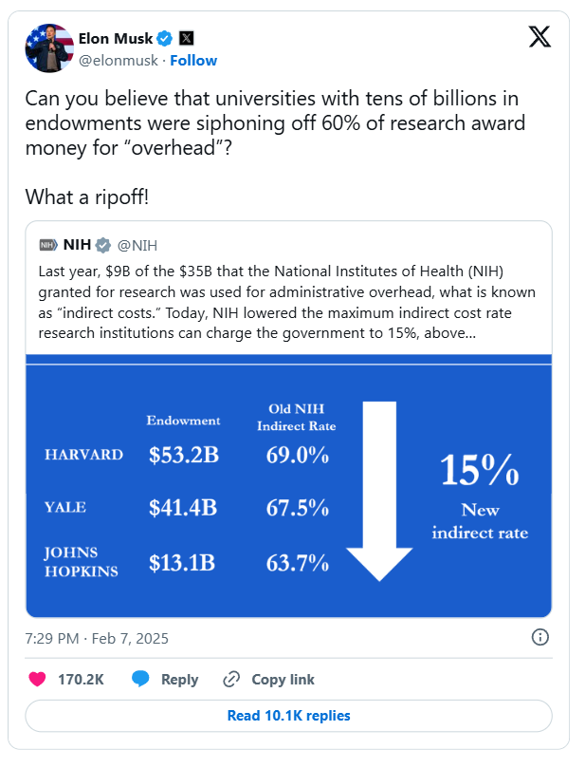
Task: Open the @elonmusk handle
Action: [x=119, y=60]
